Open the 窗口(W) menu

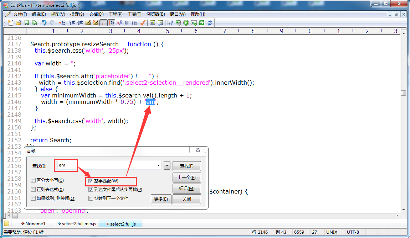pos(178,14)
